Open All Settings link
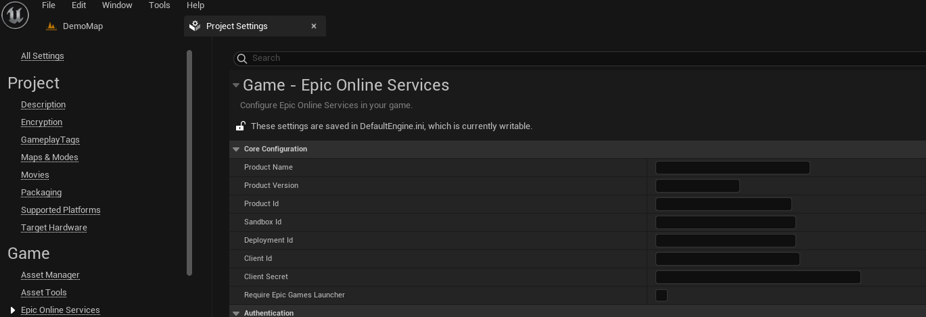The height and width of the screenshot is (317, 926). 43,56
